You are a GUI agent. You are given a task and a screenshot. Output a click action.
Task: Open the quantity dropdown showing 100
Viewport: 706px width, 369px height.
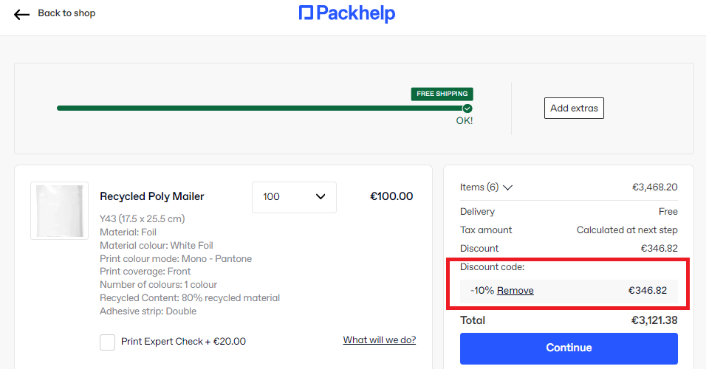coord(294,197)
